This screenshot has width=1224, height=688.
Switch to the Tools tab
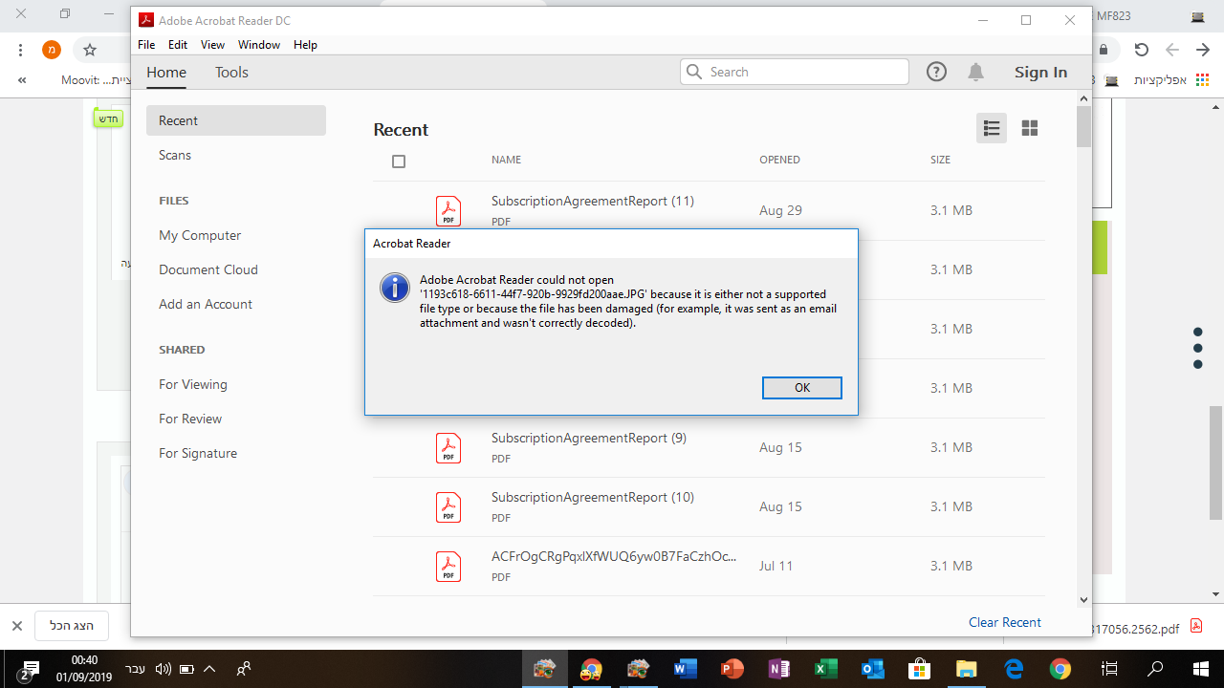point(231,73)
